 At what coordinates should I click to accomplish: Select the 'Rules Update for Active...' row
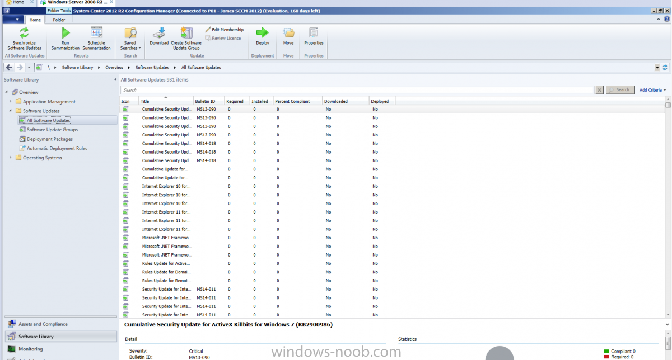[392, 263]
